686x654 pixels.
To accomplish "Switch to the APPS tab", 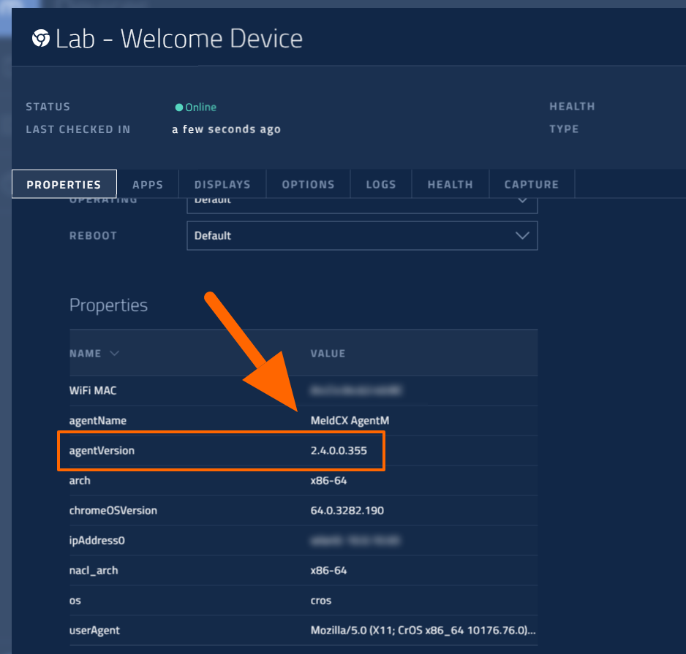I will pos(148,185).
